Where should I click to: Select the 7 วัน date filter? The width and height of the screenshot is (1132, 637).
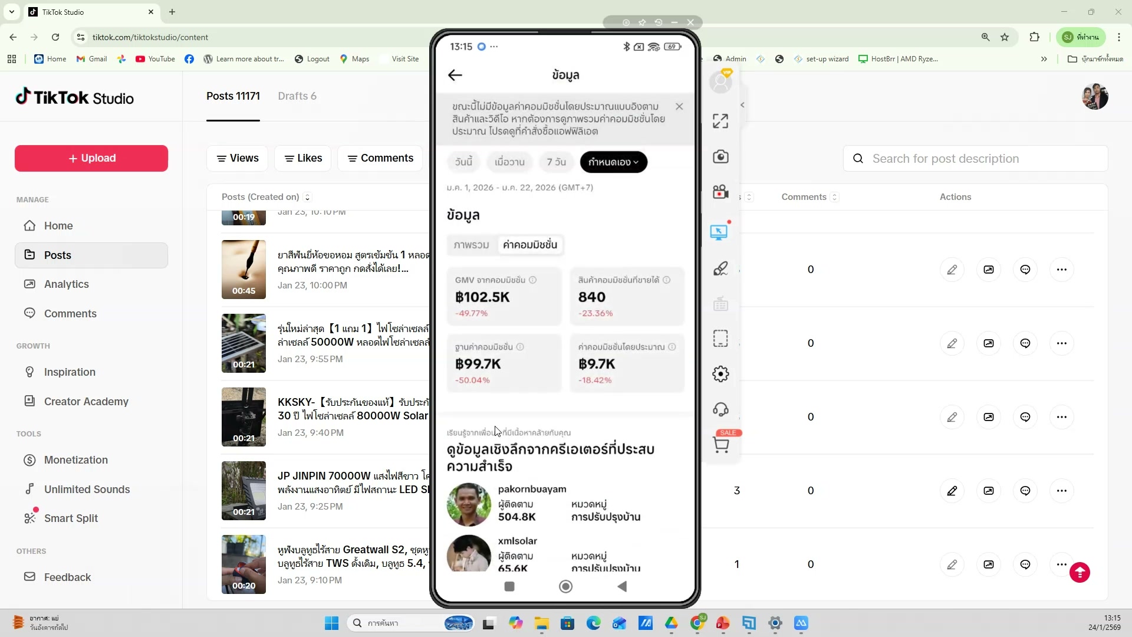[555, 162]
